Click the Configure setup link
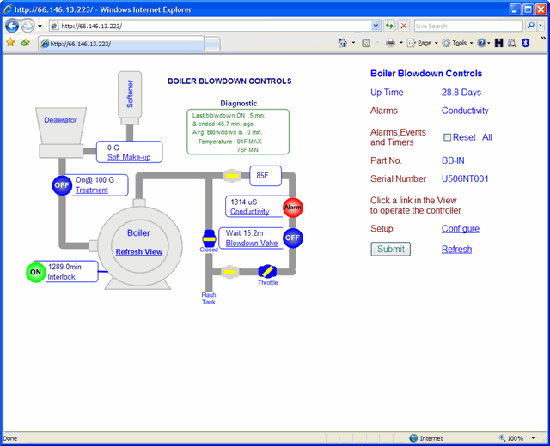This screenshot has width=550, height=446. (x=460, y=229)
